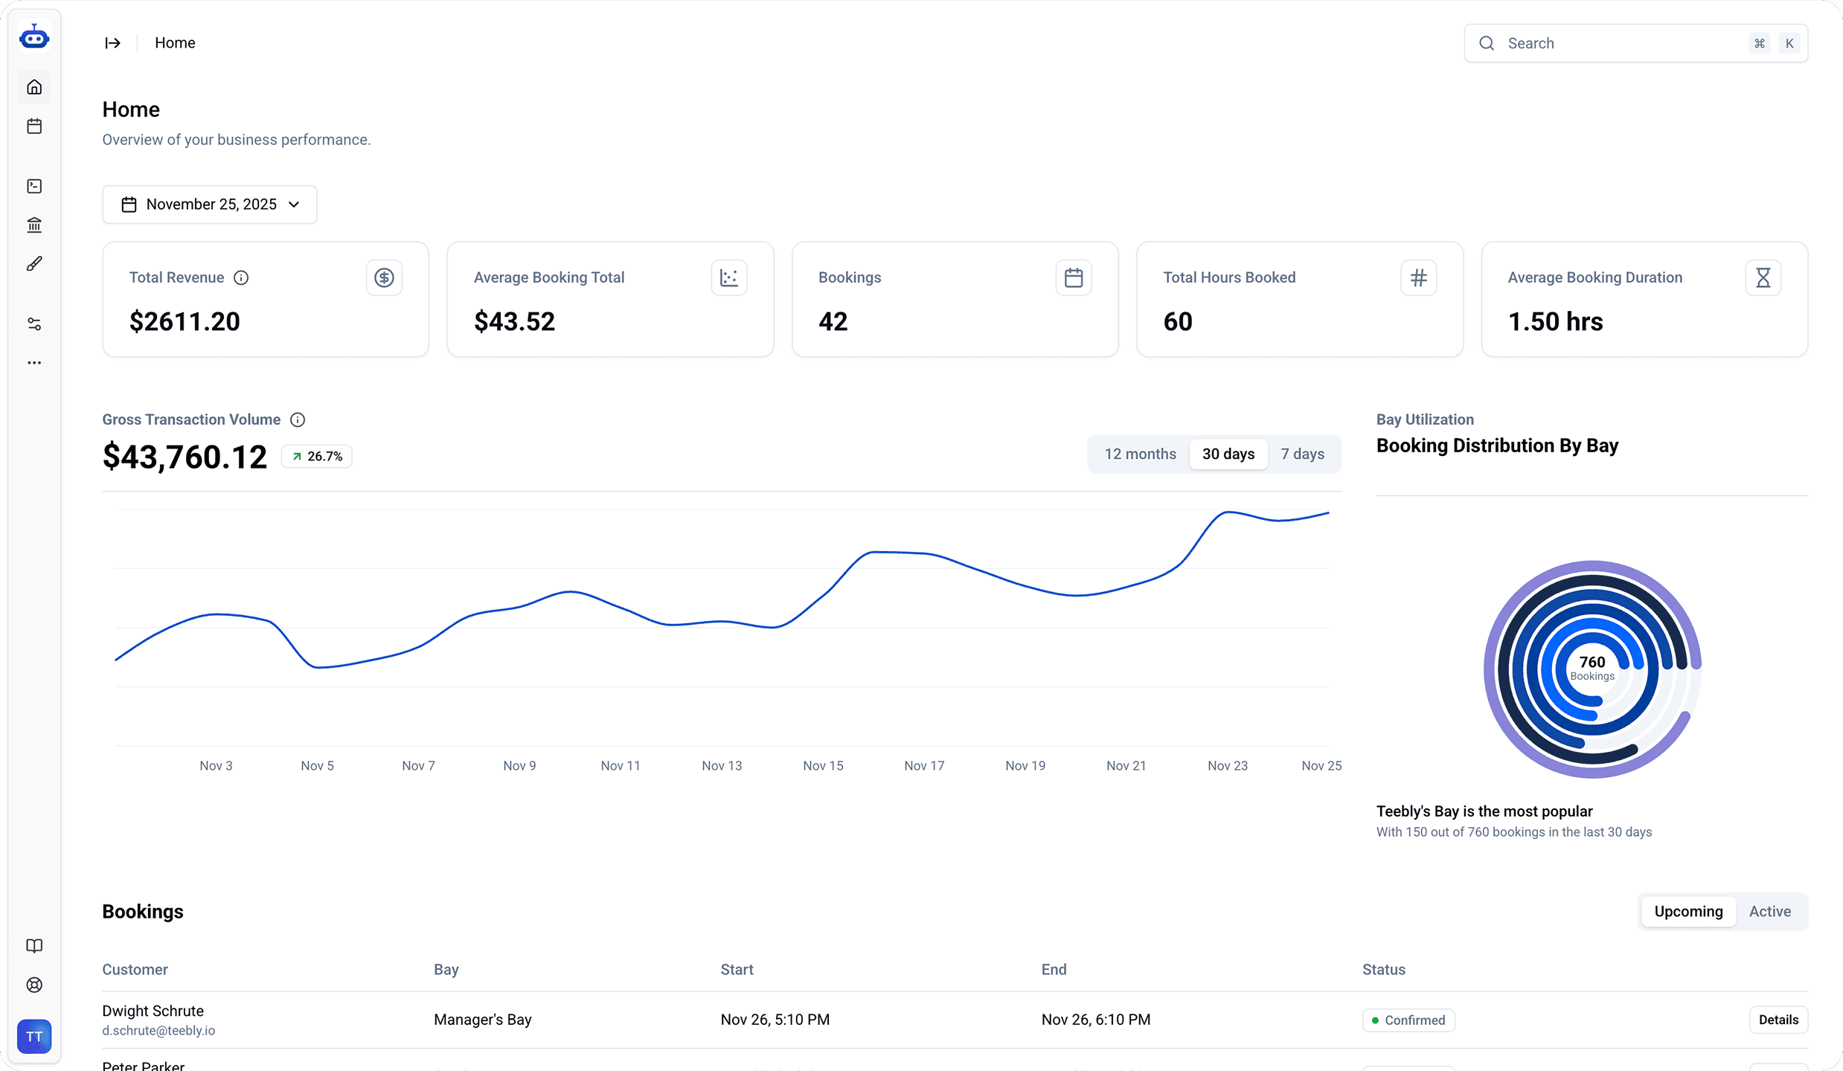
Task: Click Details for Dwight Schrute booking
Action: [x=1778, y=1020]
